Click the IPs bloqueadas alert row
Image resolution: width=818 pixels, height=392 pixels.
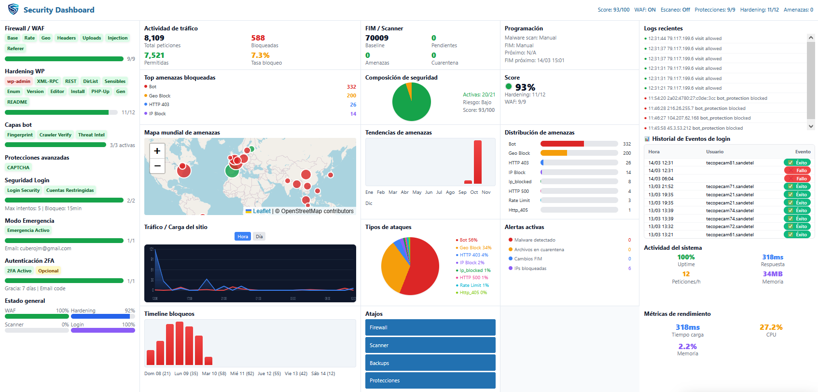coord(569,269)
